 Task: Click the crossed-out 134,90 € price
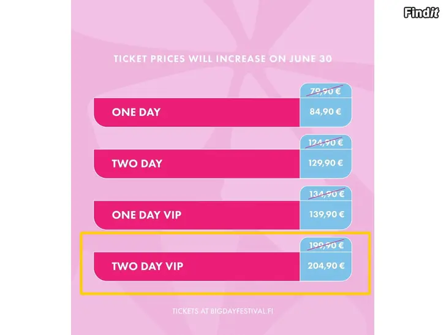(x=327, y=194)
